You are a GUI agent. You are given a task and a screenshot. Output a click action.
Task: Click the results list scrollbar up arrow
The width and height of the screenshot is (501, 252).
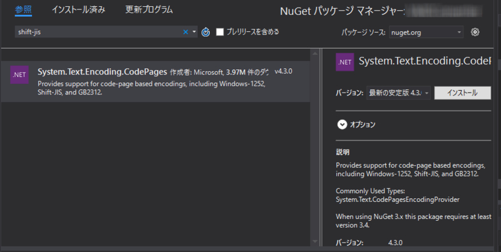pos(315,54)
